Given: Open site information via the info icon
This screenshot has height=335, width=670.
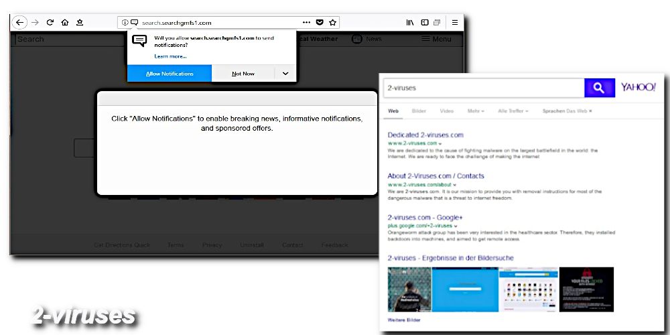Looking at the screenshot, I should pos(125,23).
